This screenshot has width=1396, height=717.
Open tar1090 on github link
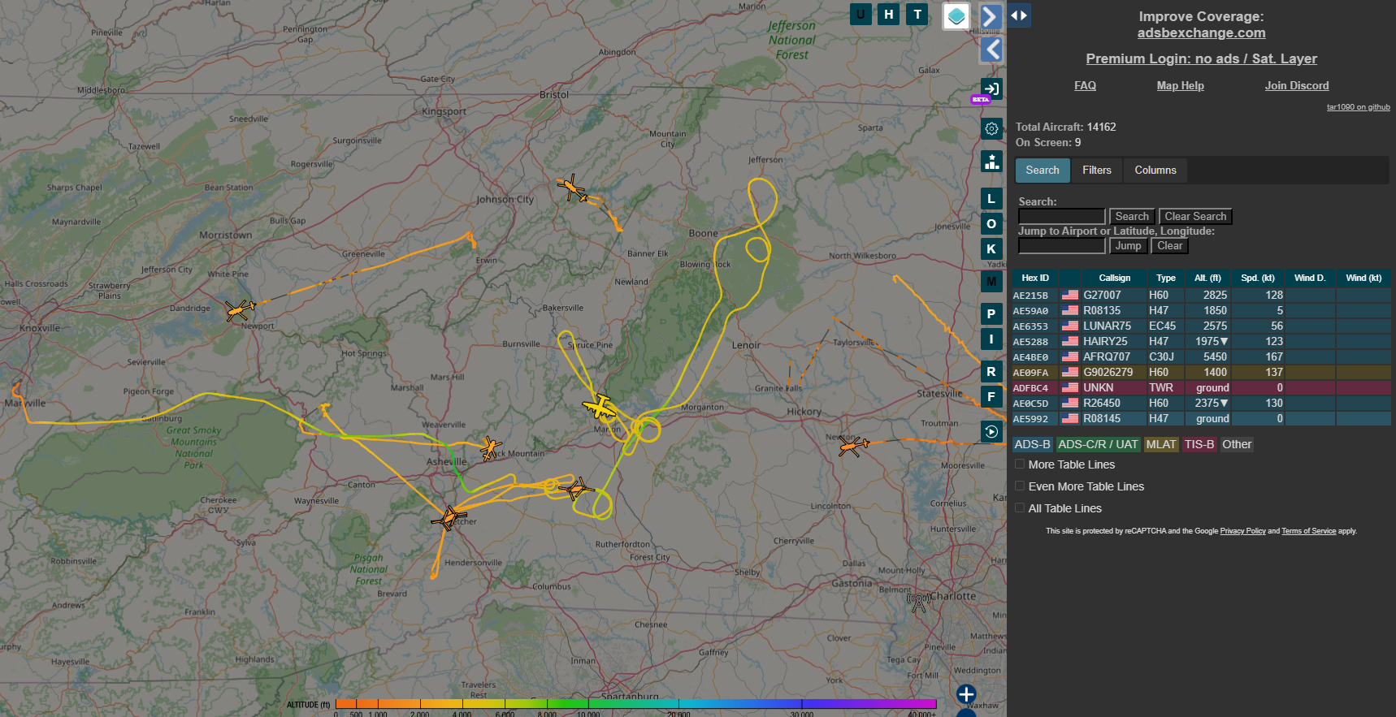(1358, 107)
